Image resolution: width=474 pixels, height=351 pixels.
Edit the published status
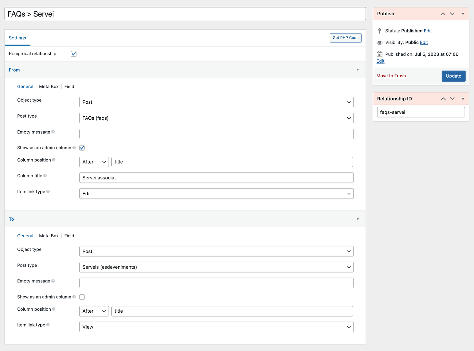point(428,31)
